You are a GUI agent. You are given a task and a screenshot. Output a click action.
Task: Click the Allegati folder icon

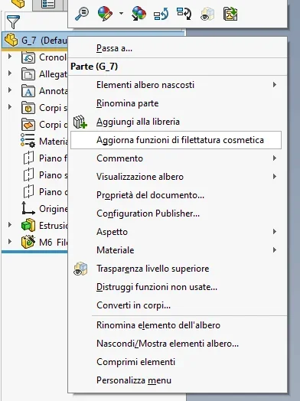point(28,74)
